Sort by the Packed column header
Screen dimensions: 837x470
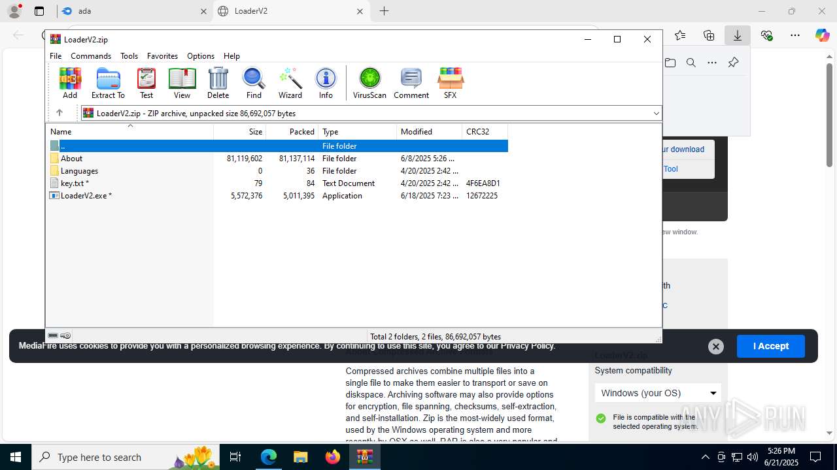292,131
